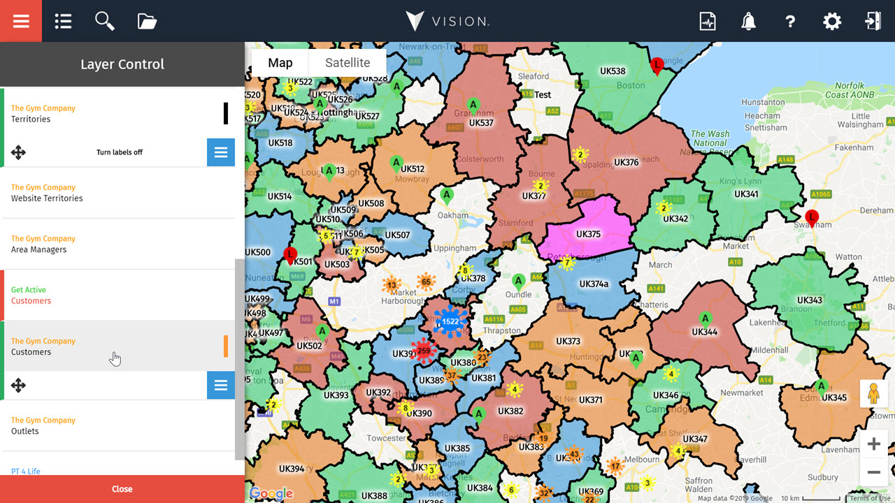Open the red hamburger main menu
This screenshot has width=895, height=503.
21,21
